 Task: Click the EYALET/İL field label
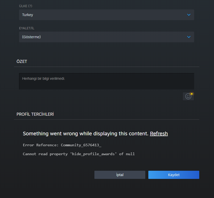pos(26,28)
